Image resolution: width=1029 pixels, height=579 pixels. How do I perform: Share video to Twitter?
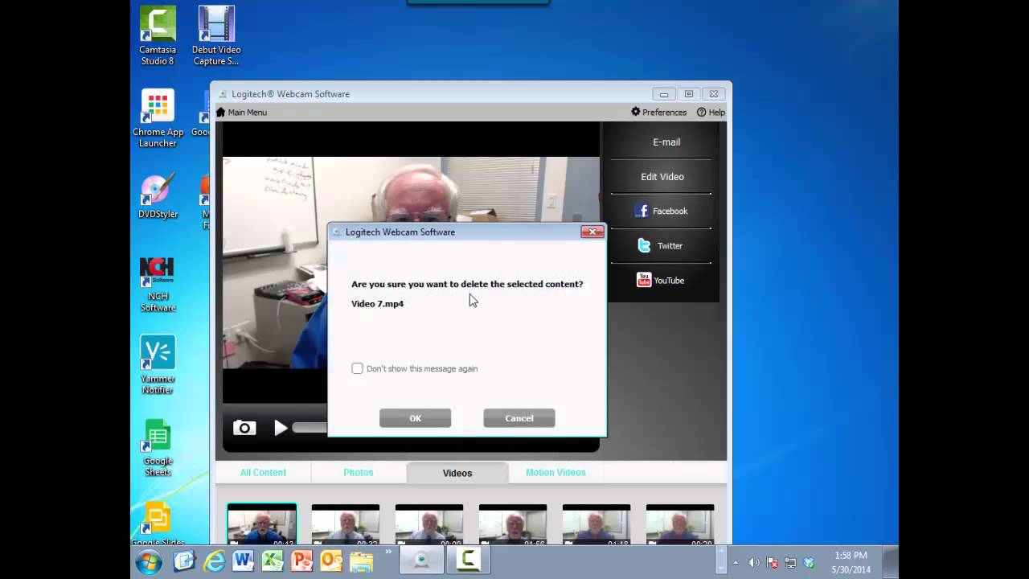(x=662, y=246)
